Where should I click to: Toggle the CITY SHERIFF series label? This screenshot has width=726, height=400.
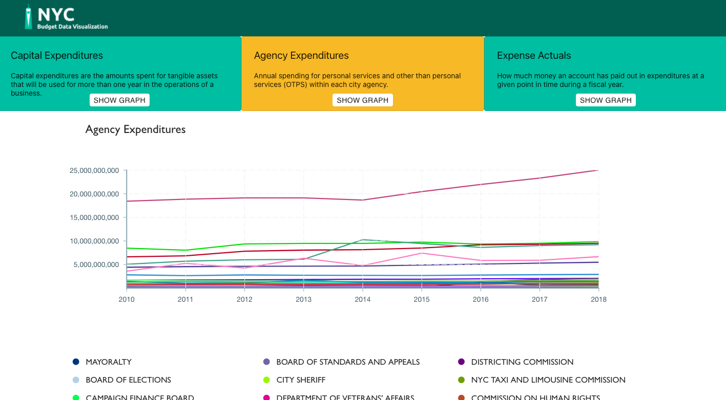(301, 380)
